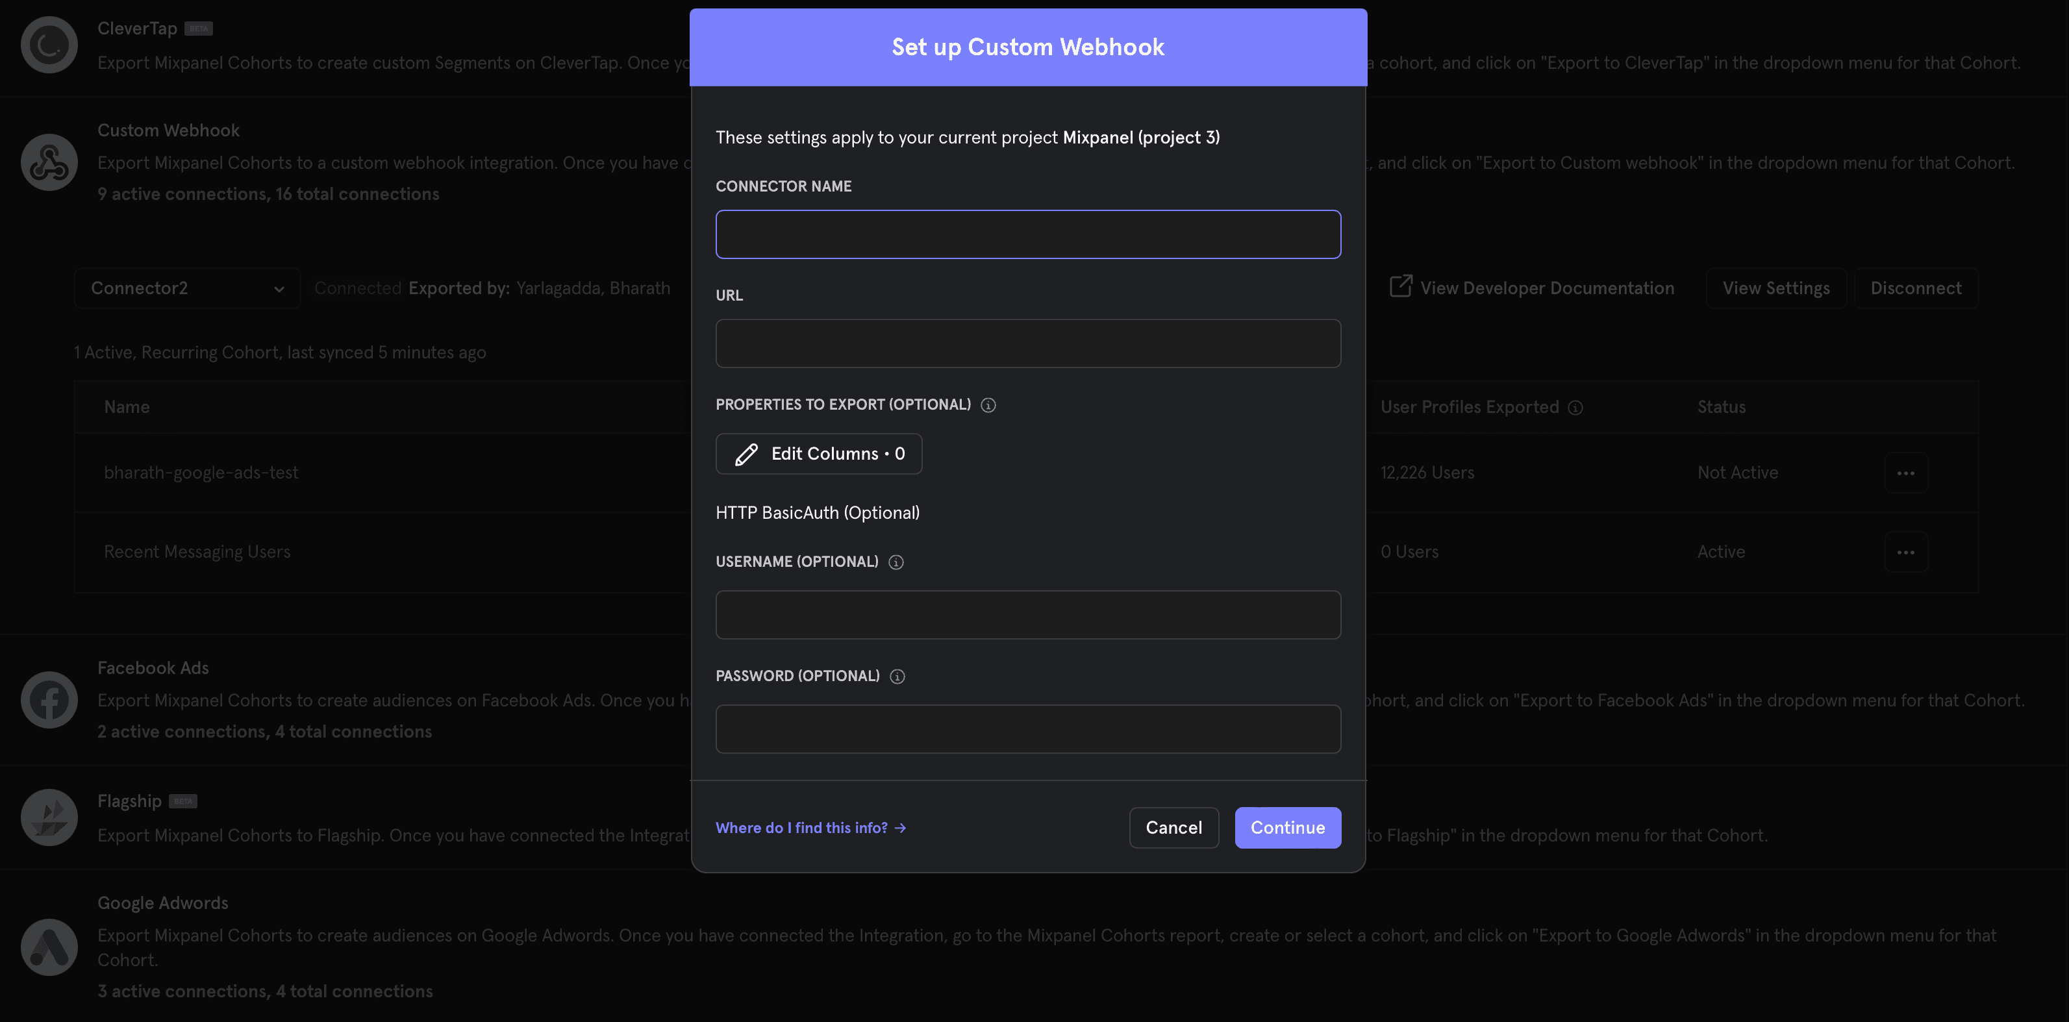Image resolution: width=2069 pixels, height=1022 pixels.
Task: Click Disconnect for Connector2 connection
Action: (1916, 288)
